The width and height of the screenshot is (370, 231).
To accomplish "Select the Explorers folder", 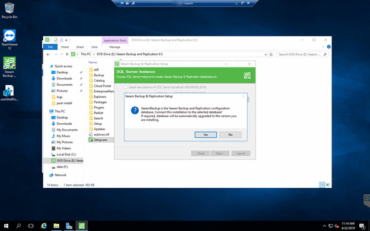I will pyautogui.click(x=100, y=97).
